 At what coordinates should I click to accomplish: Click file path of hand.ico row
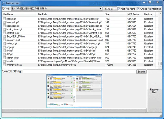(70, 61)
